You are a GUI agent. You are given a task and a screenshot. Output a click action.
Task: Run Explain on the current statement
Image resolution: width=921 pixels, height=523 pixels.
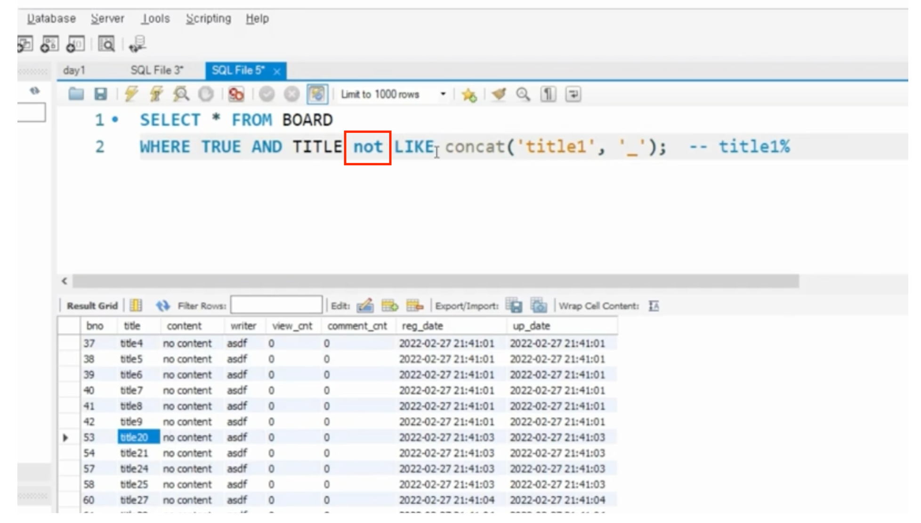click(x=181, y=95)
